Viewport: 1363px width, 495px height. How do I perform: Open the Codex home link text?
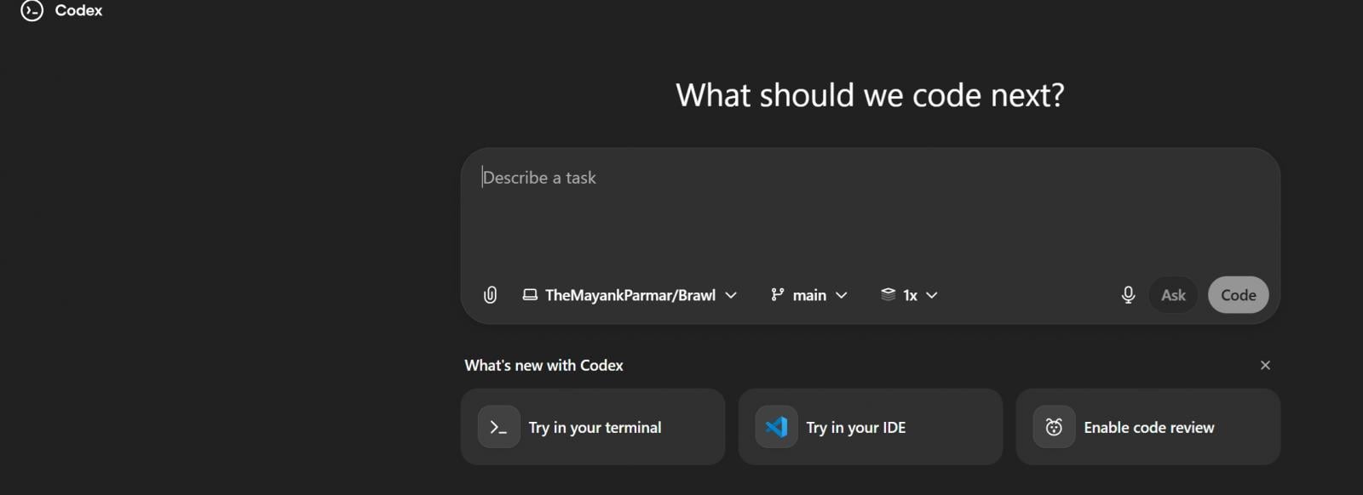pos(78,10)
